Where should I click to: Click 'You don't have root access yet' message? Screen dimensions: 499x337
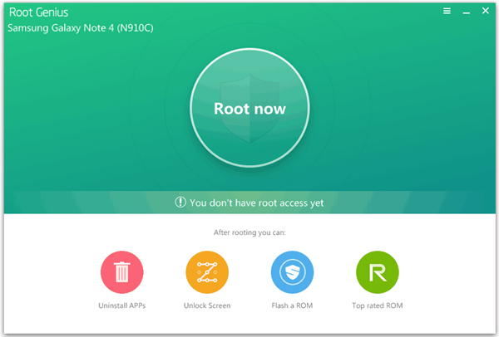(x=256, y=203)
